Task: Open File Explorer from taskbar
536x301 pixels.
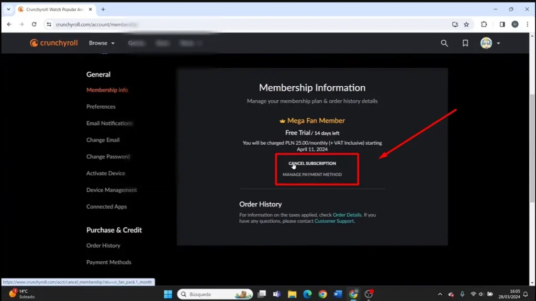Action: click(x=292, y=294)
